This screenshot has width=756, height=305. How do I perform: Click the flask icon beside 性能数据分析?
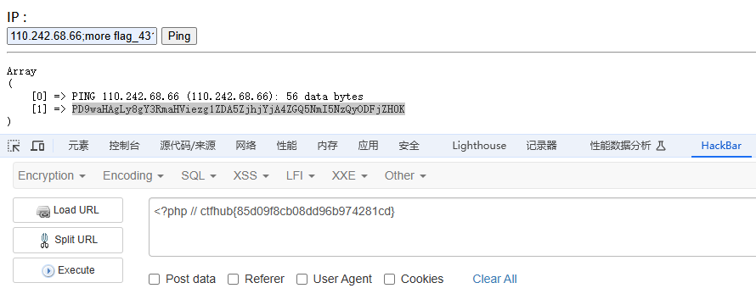click(661, 146)
